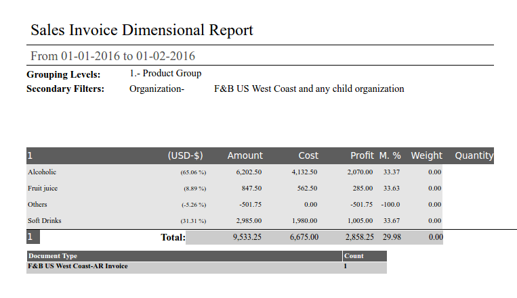Select the Alcoholic product group row
The image size is (517, 298).
(42, 172)
